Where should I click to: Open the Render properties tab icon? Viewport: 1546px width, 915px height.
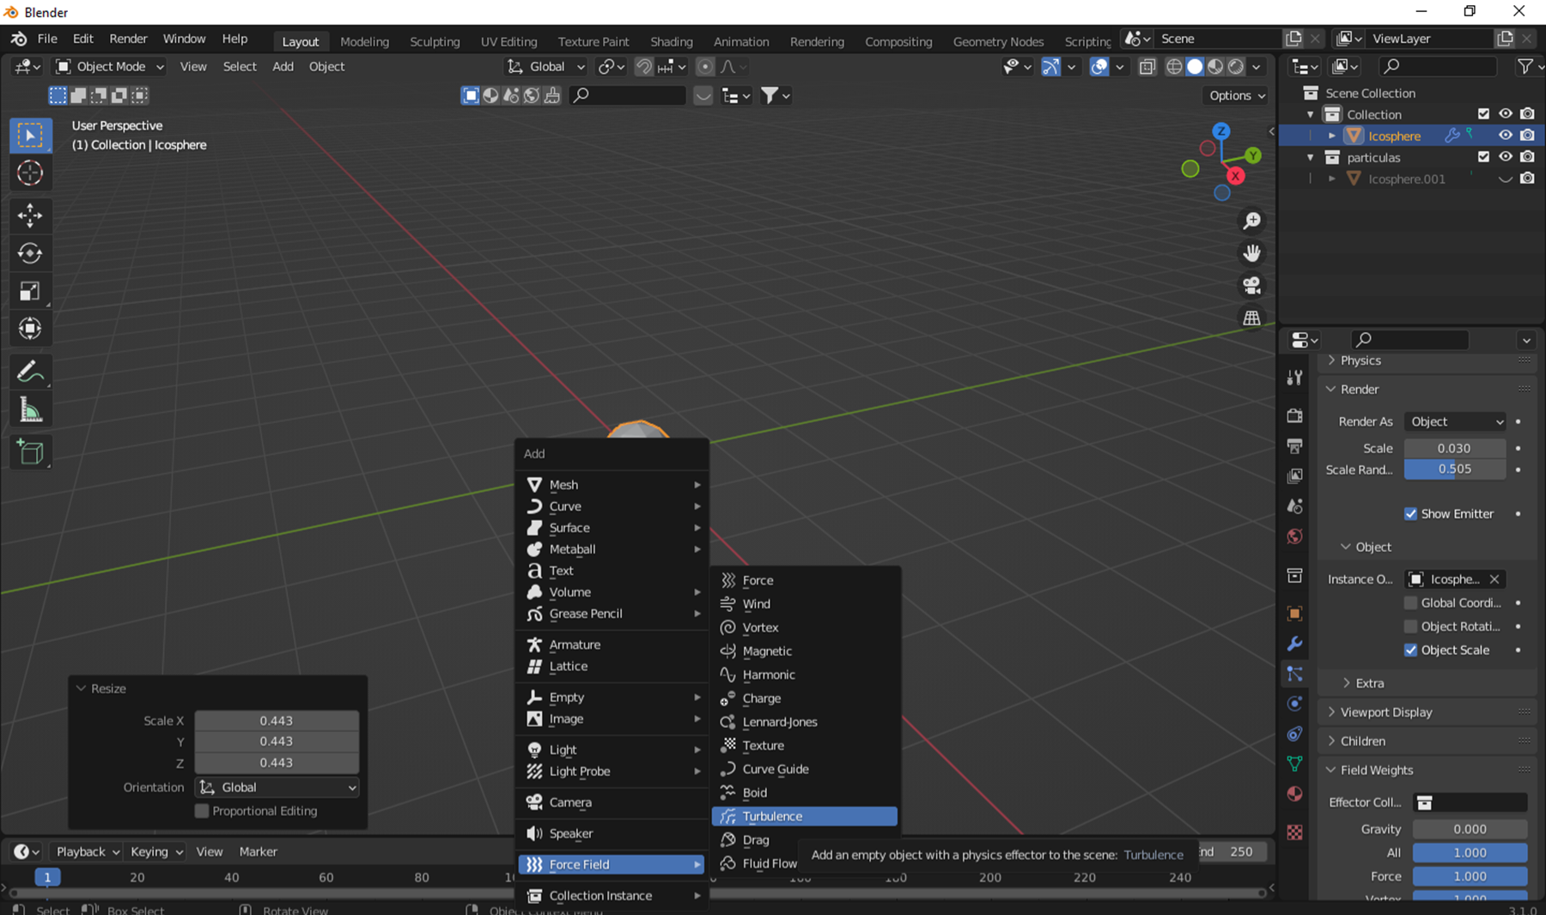pyautogui.click(x=1294, y=416)
